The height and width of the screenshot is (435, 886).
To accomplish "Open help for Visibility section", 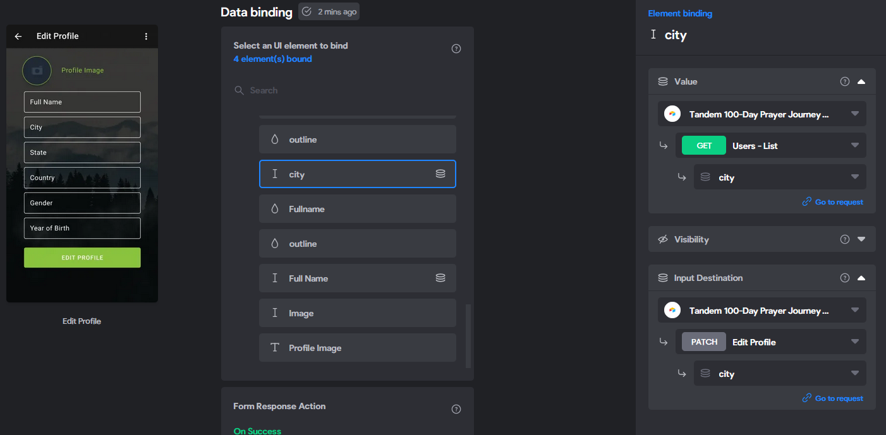I will click(845, 239).
